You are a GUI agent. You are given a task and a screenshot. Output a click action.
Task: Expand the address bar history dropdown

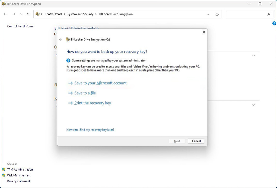click(208, 14)
